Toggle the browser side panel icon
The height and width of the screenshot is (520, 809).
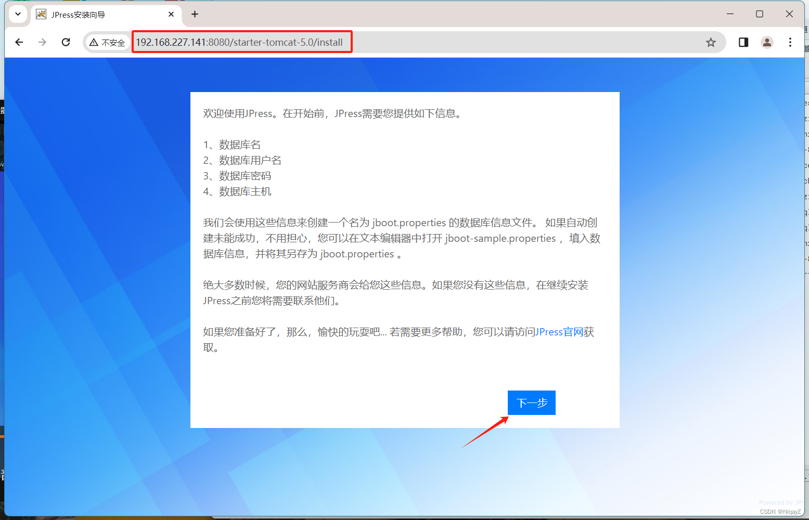tap(743, 42)
